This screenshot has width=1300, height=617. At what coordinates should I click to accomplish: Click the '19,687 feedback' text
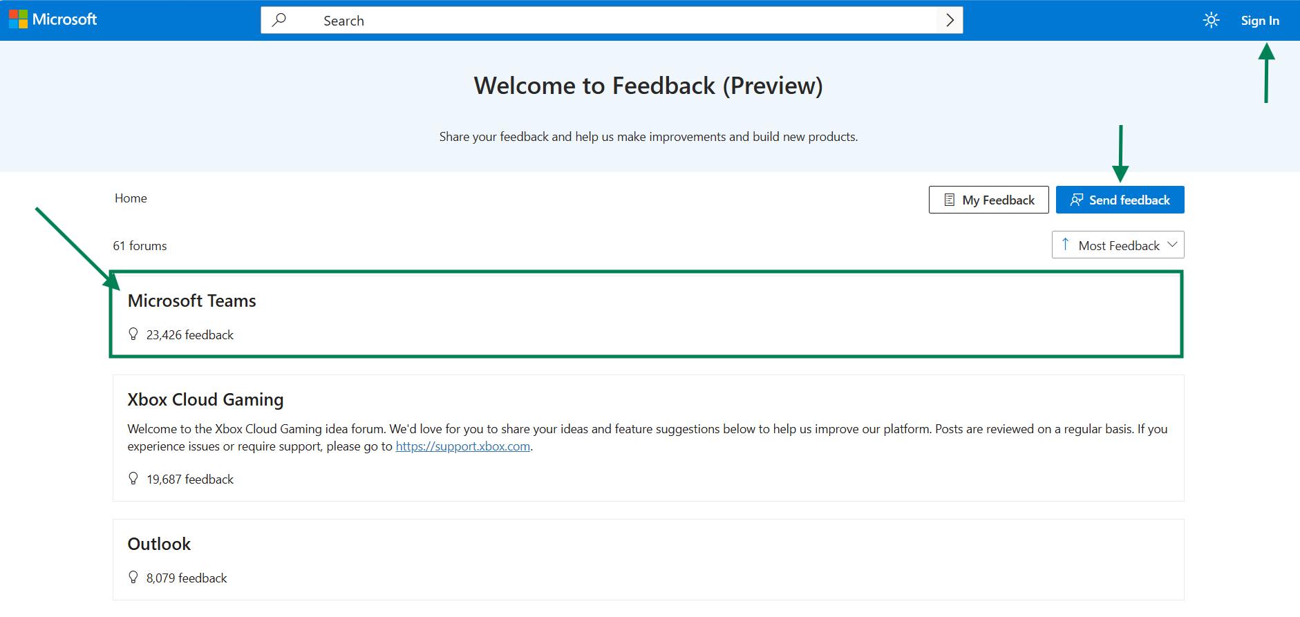190,480
